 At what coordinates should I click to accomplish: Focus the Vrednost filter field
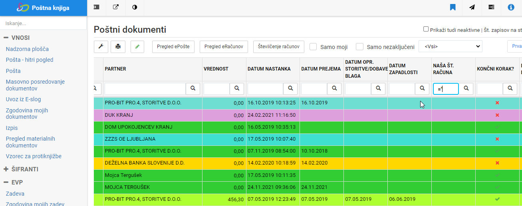[217, 88]
